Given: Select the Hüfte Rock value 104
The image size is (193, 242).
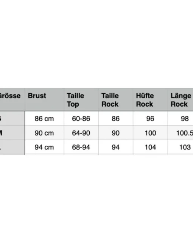Looking at the screenshot, I should 150,147.
